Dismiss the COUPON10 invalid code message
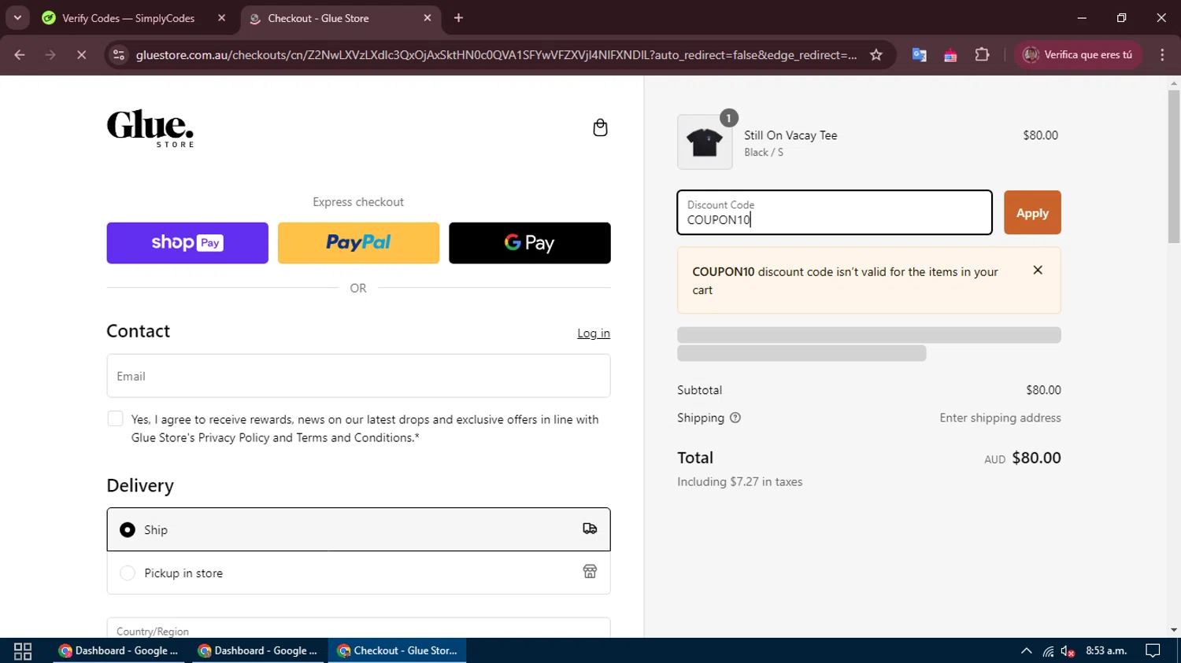1181x663 pixels. tap(1038, 270)
